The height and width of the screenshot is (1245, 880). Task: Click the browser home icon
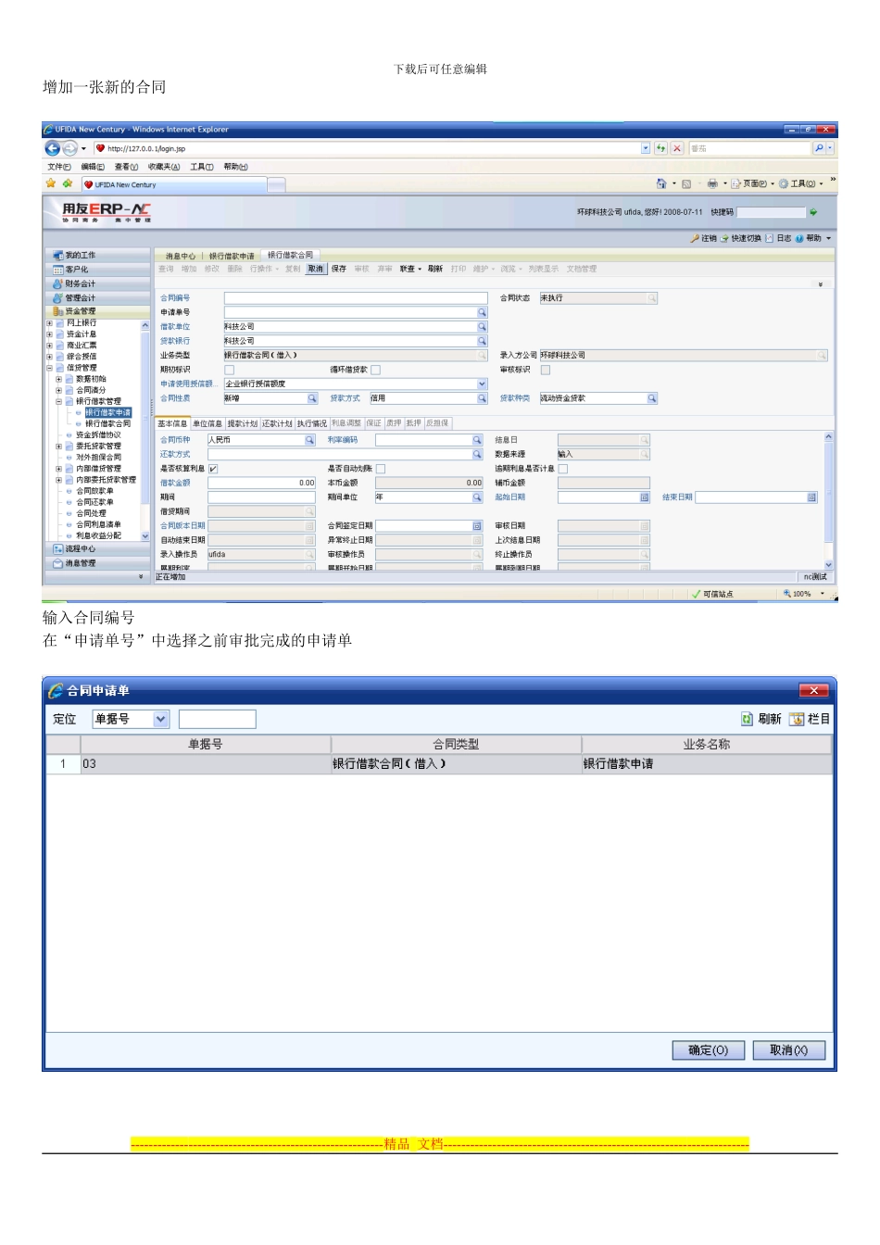(661, 183)
